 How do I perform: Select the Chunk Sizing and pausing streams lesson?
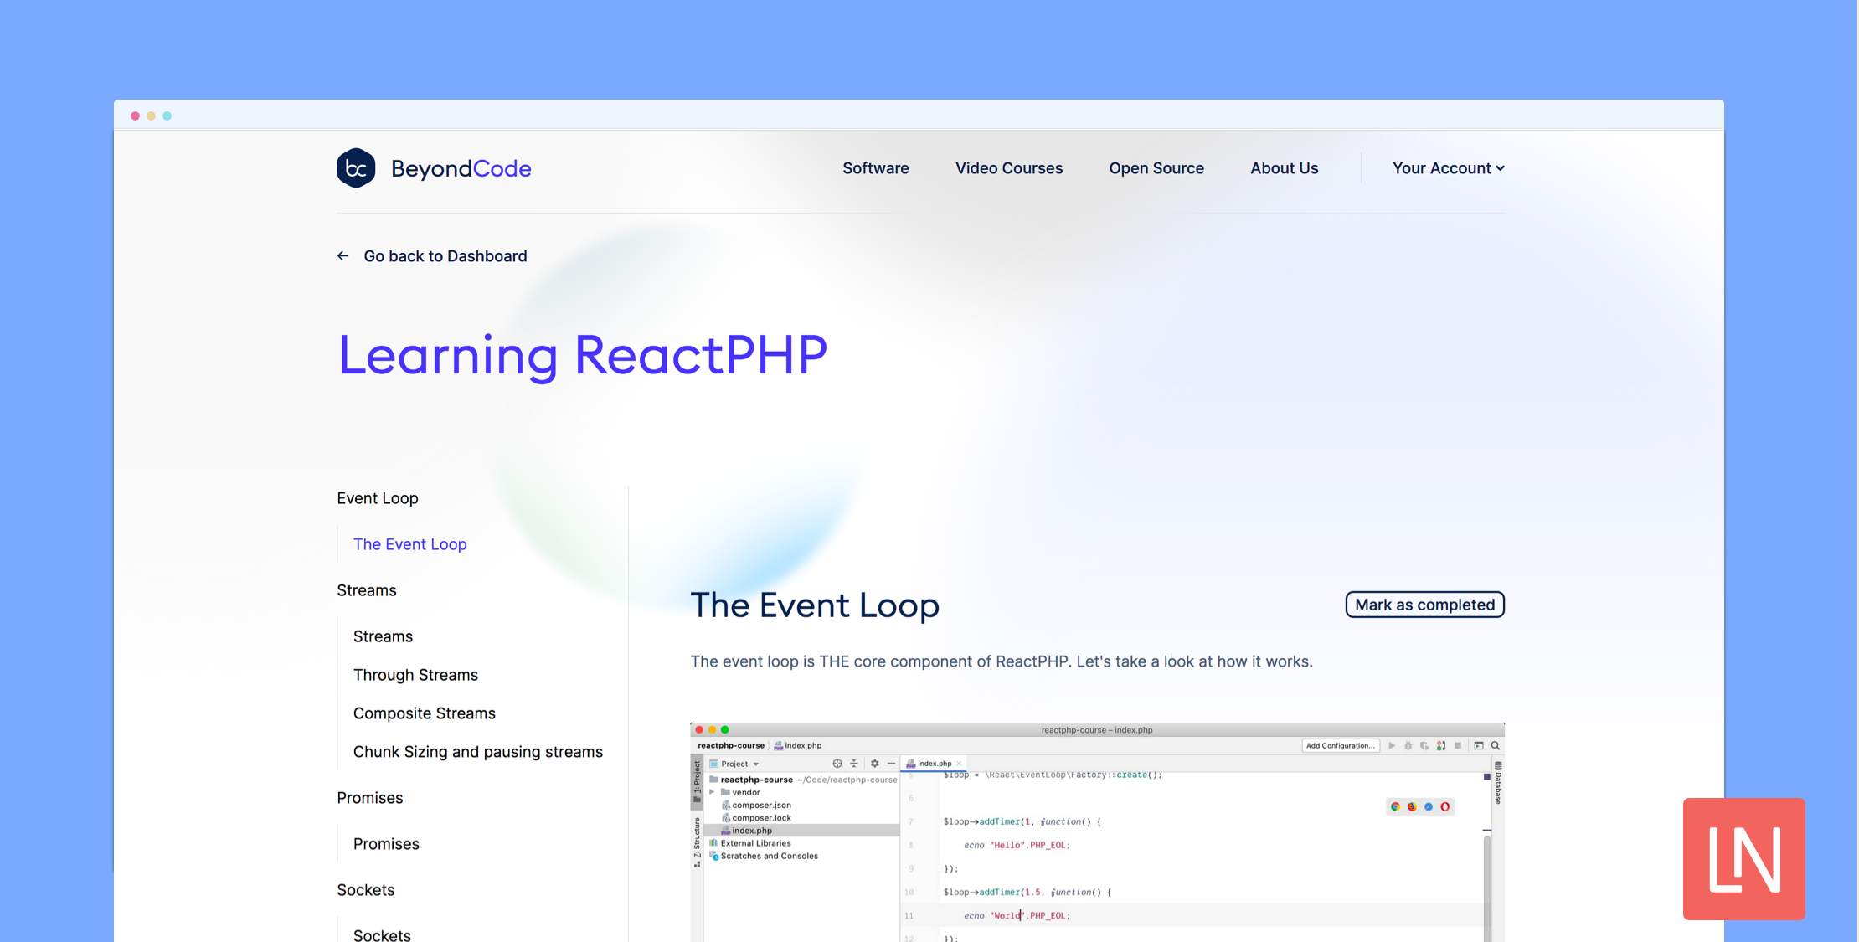pyautogui.click(x=476, y=751)
